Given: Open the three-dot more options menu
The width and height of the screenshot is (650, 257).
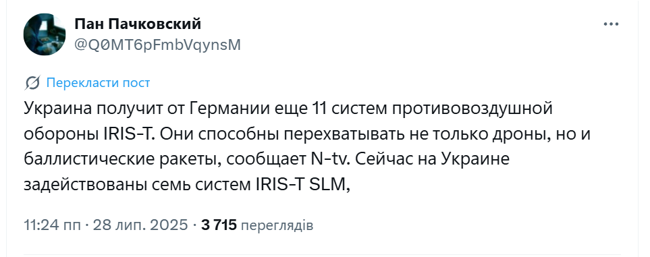Looking at the screenshot, I should 611,24.
